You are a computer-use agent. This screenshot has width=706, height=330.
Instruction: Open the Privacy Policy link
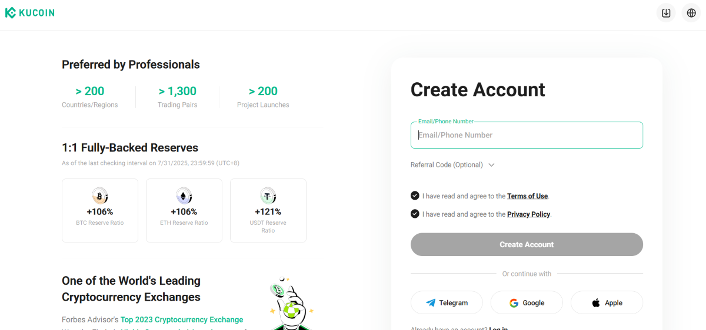[528, 214]
